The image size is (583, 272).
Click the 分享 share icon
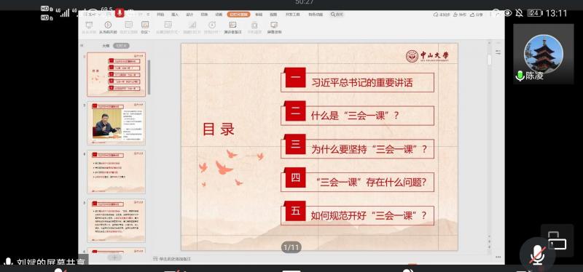pyautogui.click(x=477, y=15)
